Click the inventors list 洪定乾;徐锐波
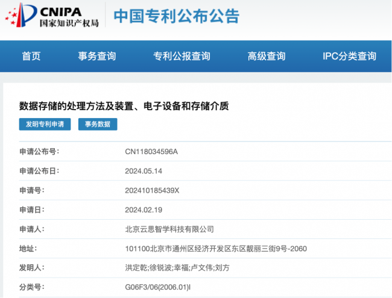The image size is (392, 298). (177, 268)
